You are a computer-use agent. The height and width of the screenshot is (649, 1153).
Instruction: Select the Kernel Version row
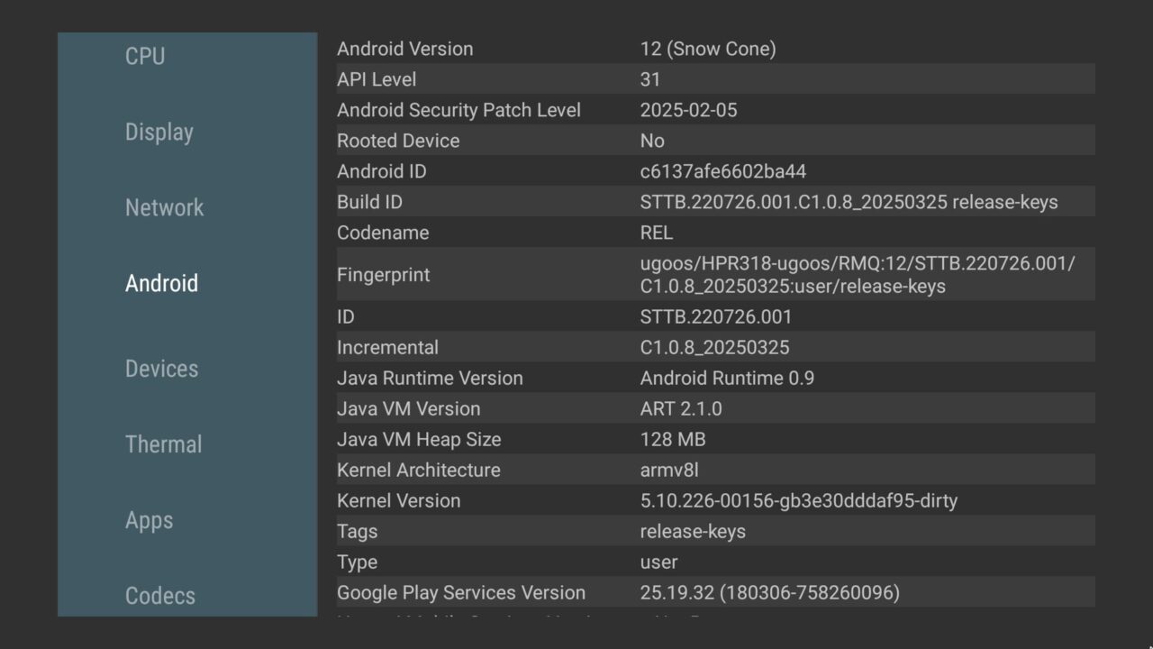click(714, 500)
